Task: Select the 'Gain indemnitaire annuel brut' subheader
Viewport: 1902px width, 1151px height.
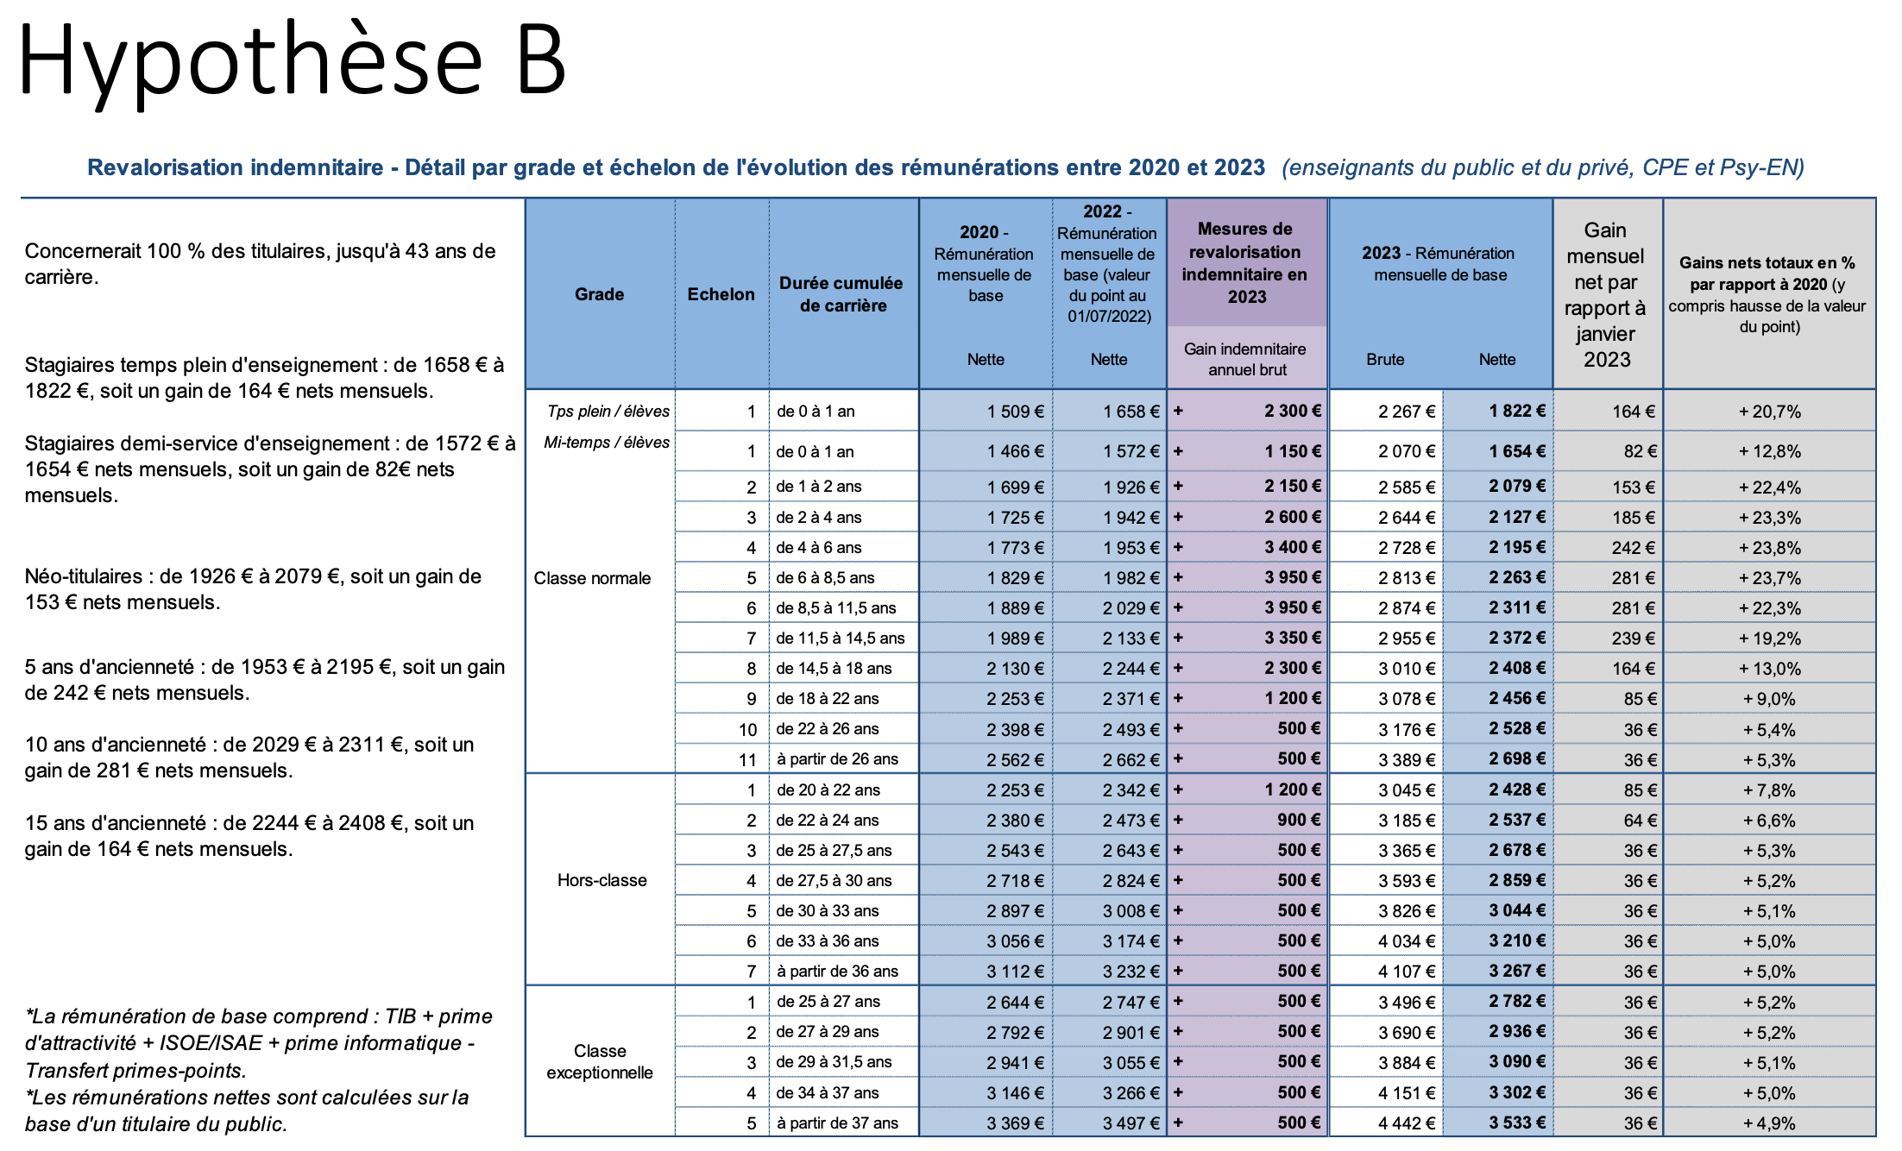Action: 1245,359
